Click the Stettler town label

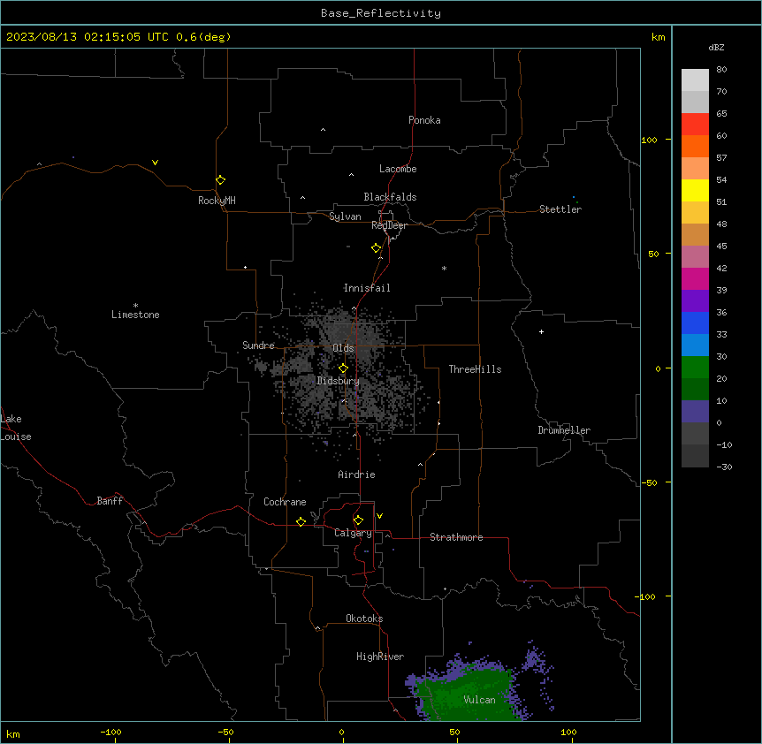coord(560,209)
